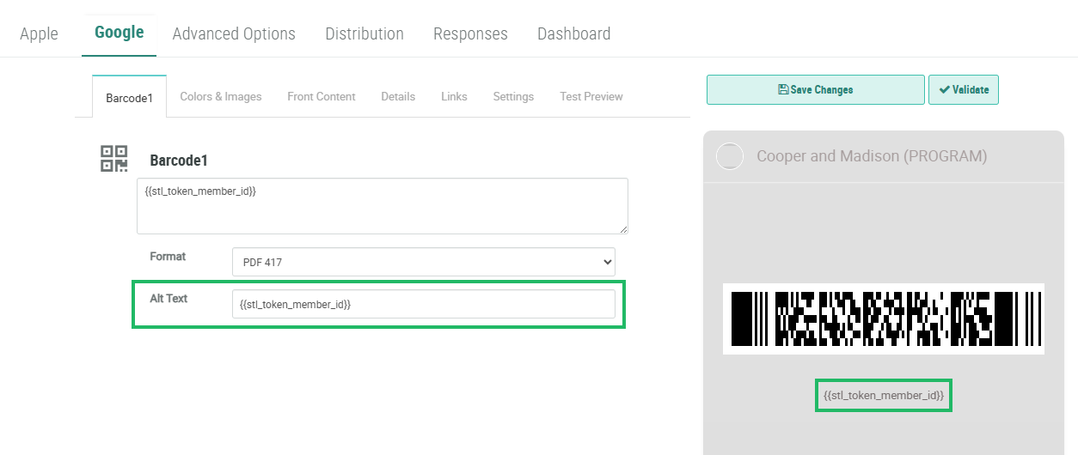Open the Settings sub-tab
The image size is (1078, 455).
tap(513, 96)
